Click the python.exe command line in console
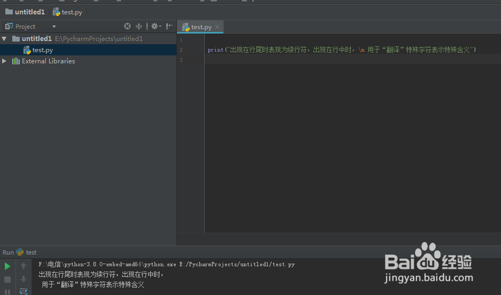 click(166, 264)
